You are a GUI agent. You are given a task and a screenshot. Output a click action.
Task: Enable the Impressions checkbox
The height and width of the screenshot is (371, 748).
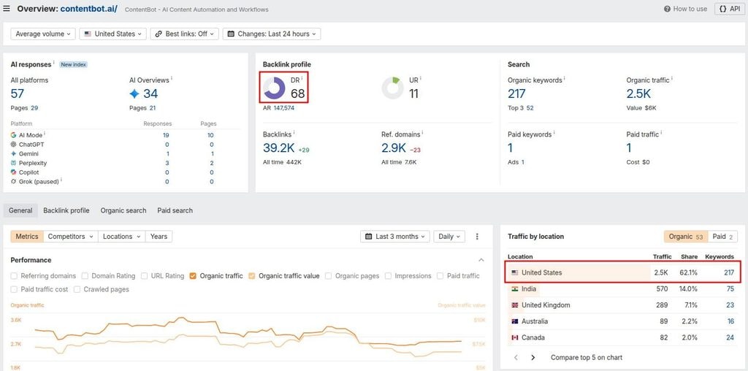(389, 275)
